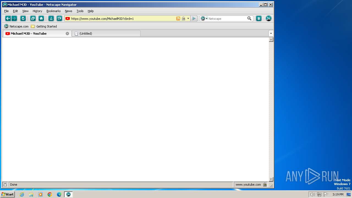
Task: Open the File menu
Action: point(6,11)
